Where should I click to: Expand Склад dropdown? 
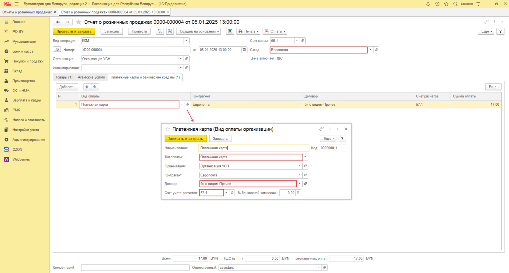point(370,50)
